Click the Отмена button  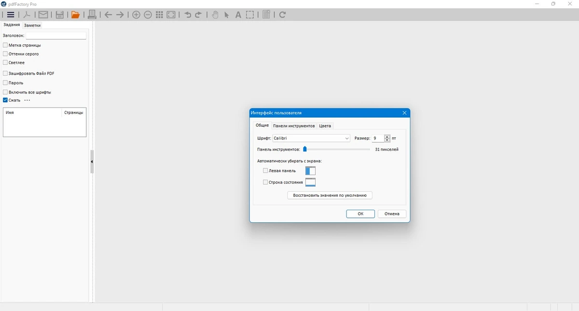(x=392, y=214)
